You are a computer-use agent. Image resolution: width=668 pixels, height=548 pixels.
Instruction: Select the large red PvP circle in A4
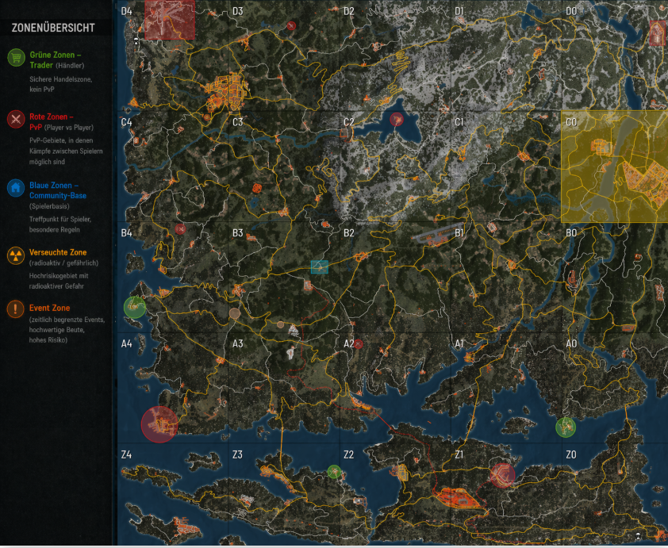(159, 424)
